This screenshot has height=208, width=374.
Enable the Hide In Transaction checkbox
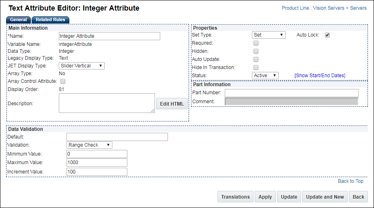(x=256, y=67)
